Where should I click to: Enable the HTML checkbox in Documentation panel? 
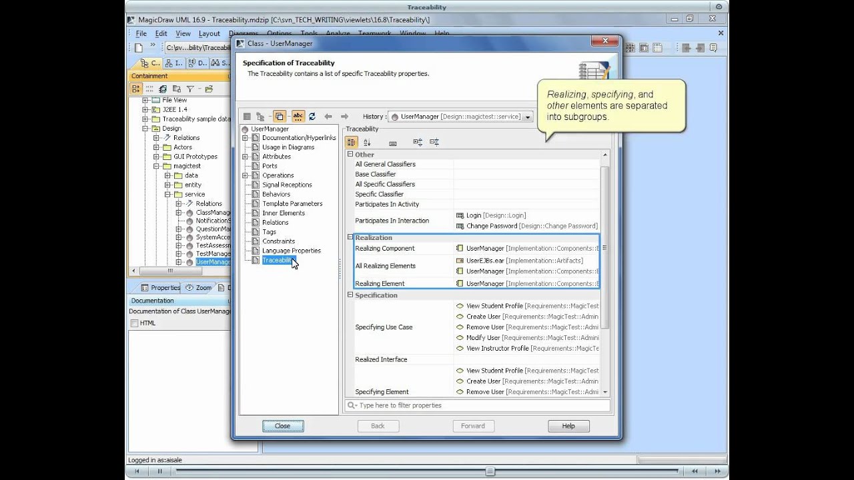(x=135, y=323)
